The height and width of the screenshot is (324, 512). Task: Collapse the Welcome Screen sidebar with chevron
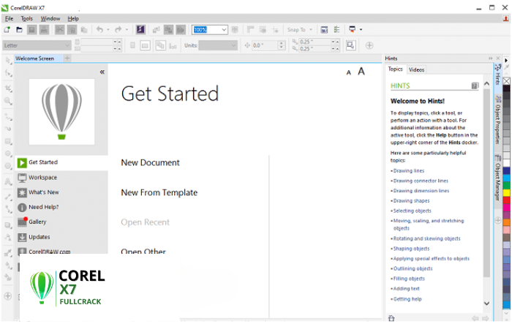(x=102, y=72)
